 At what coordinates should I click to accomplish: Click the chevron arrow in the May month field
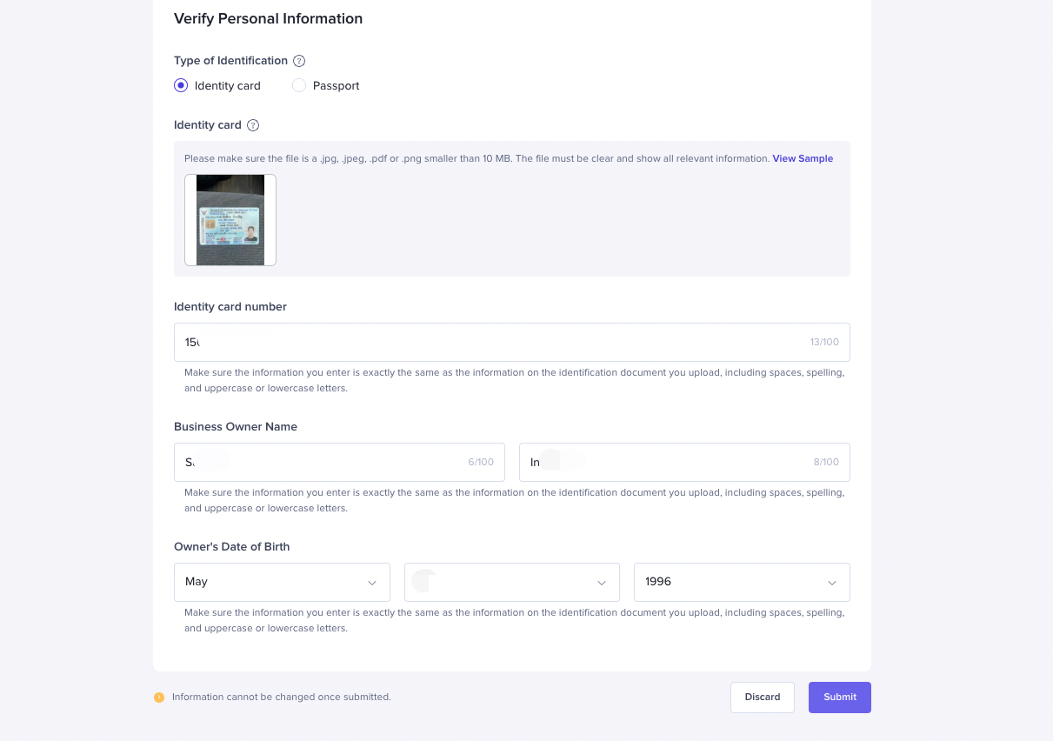[372, 583]
